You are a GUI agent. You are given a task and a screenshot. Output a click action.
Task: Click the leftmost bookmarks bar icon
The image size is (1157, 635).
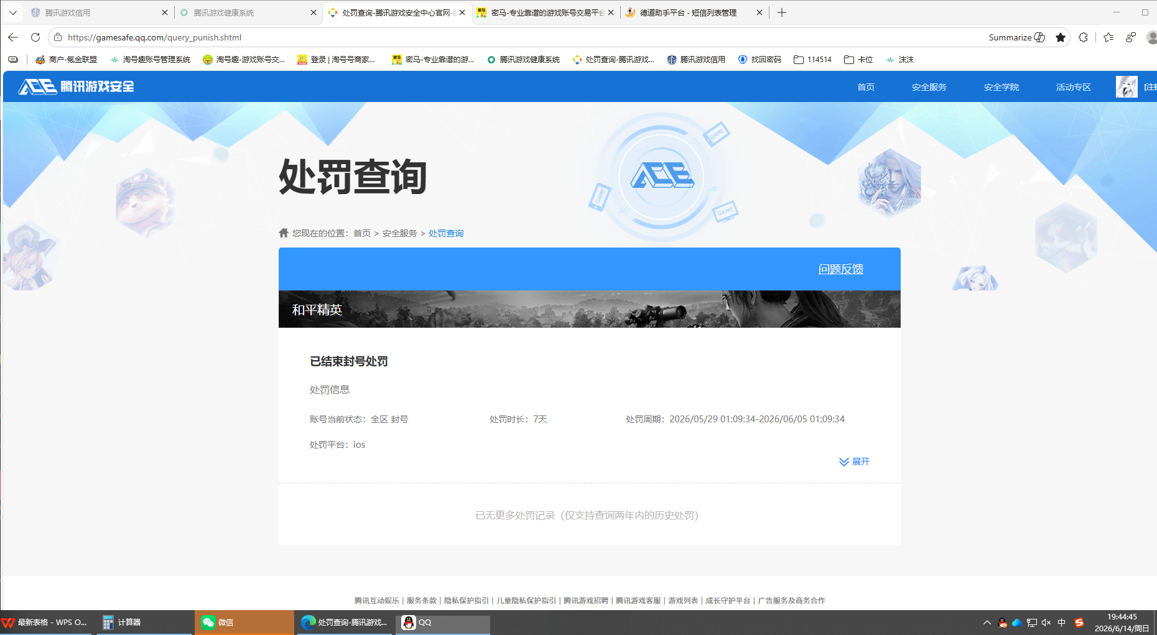tap(13, 60)
